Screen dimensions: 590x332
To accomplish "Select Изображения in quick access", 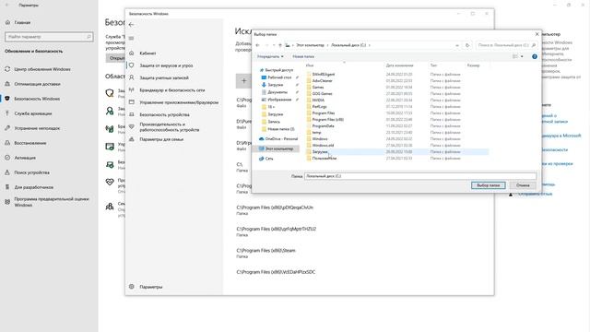I will click(279, 100).
